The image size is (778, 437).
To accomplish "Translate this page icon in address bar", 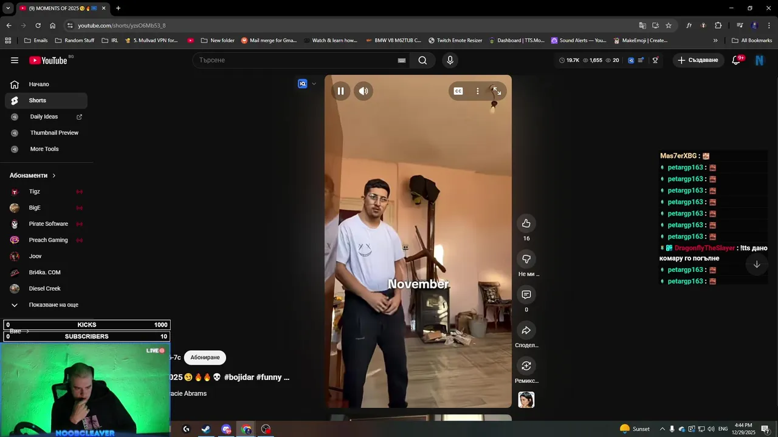I will [x=642, y=25].
